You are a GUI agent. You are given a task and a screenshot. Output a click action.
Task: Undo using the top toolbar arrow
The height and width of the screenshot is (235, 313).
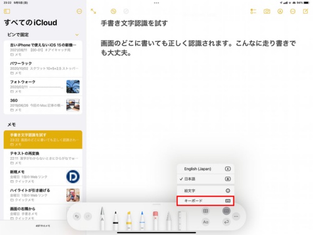pos(113,11)
